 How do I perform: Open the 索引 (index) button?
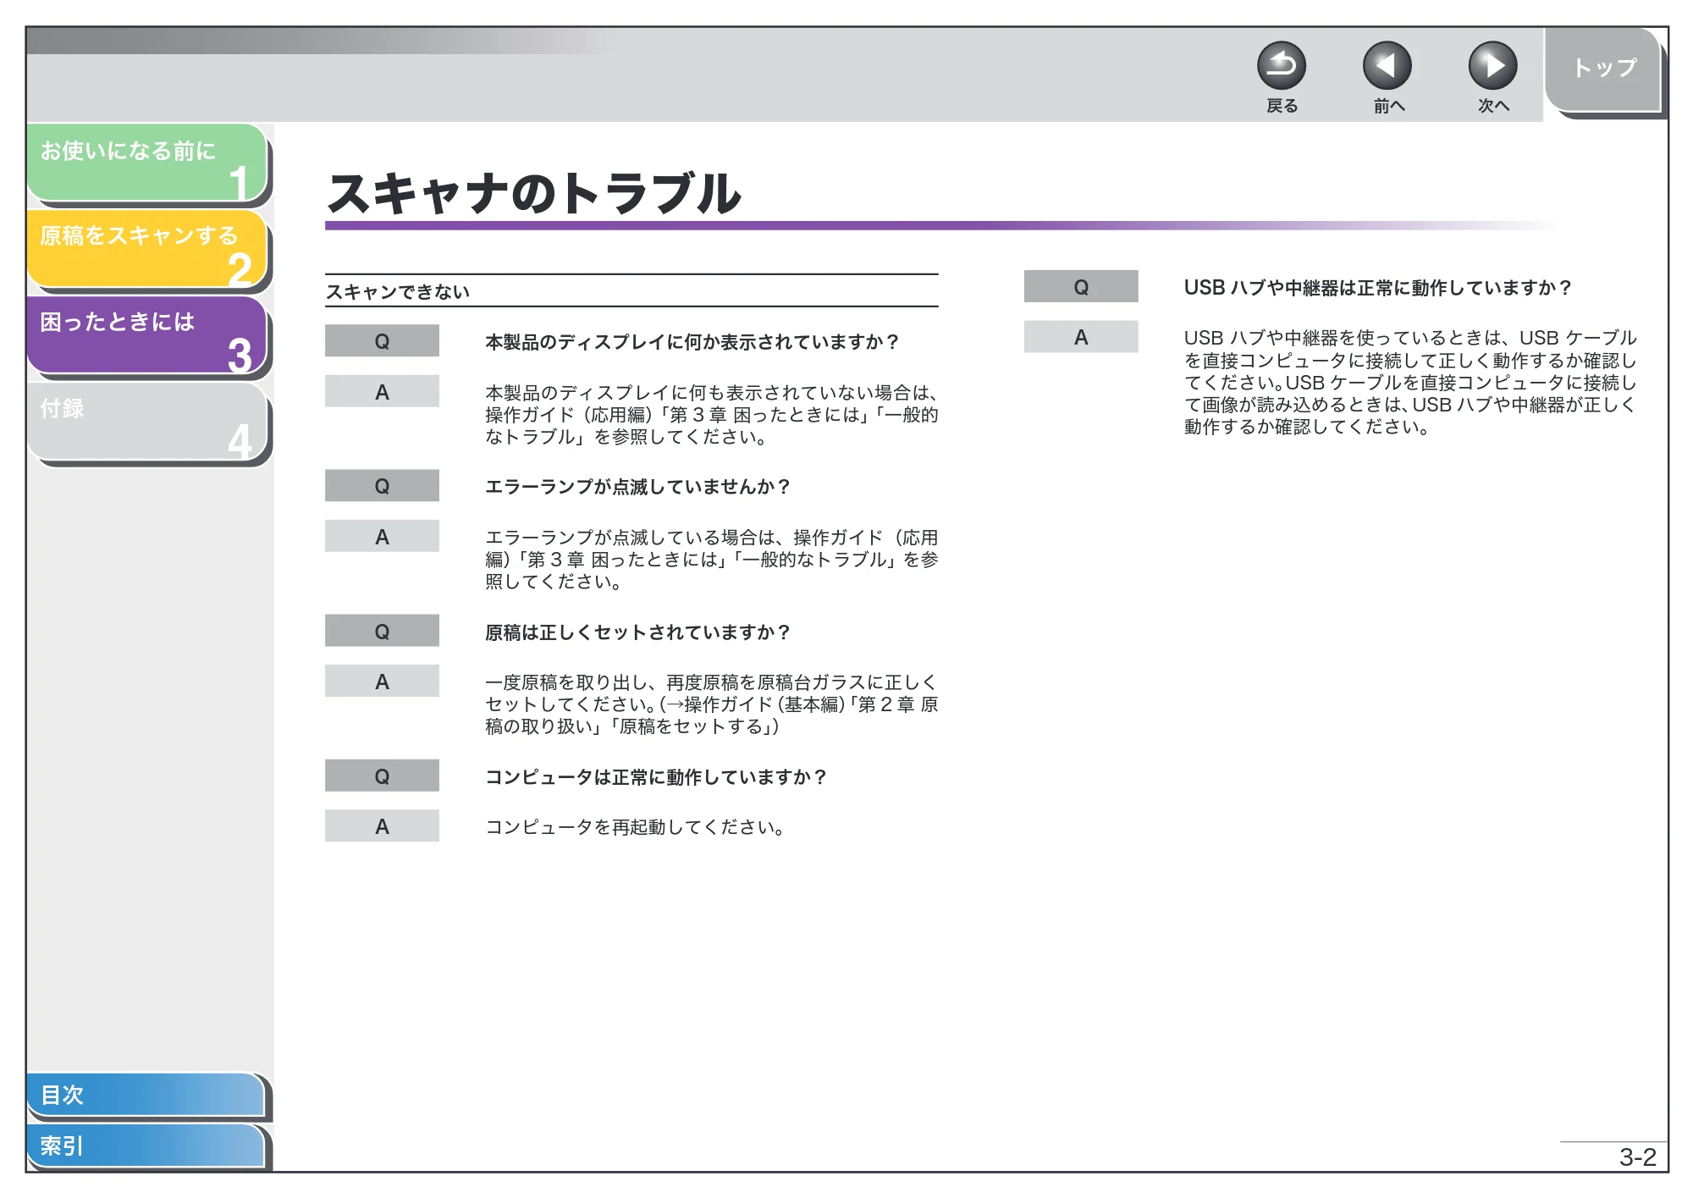146,1146
